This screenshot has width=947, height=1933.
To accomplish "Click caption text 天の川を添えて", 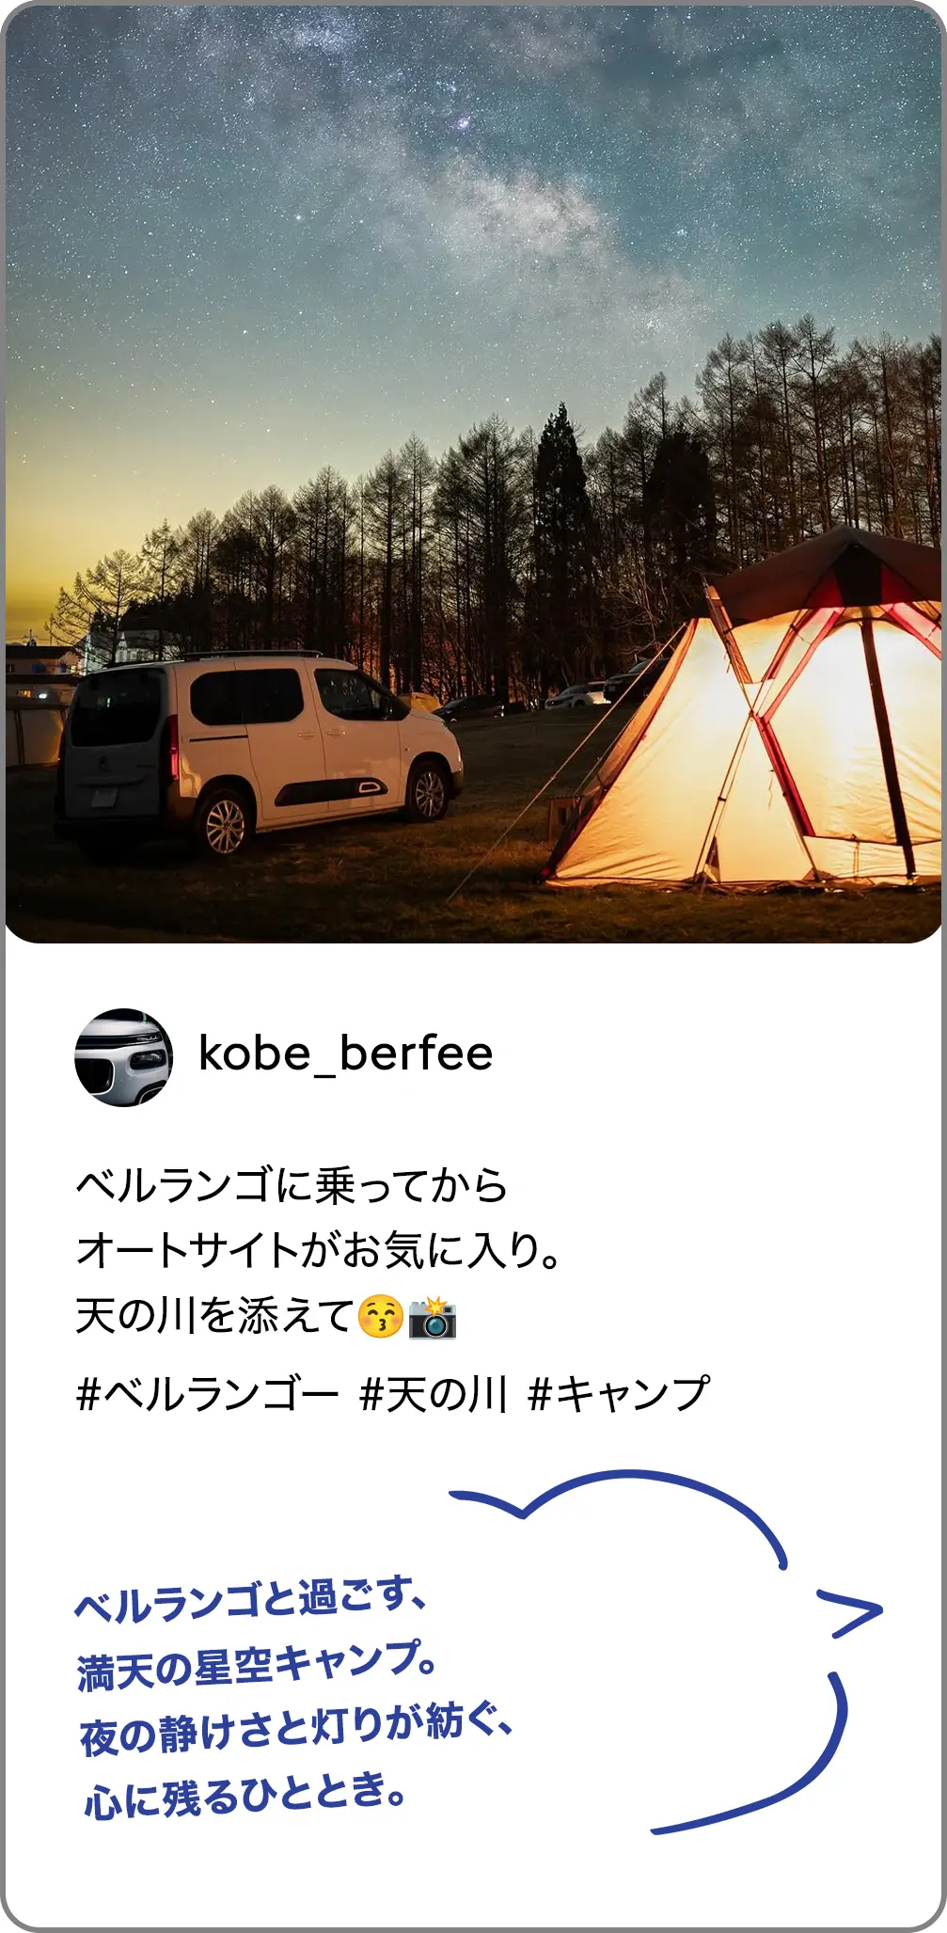I will pos(215,1316).
